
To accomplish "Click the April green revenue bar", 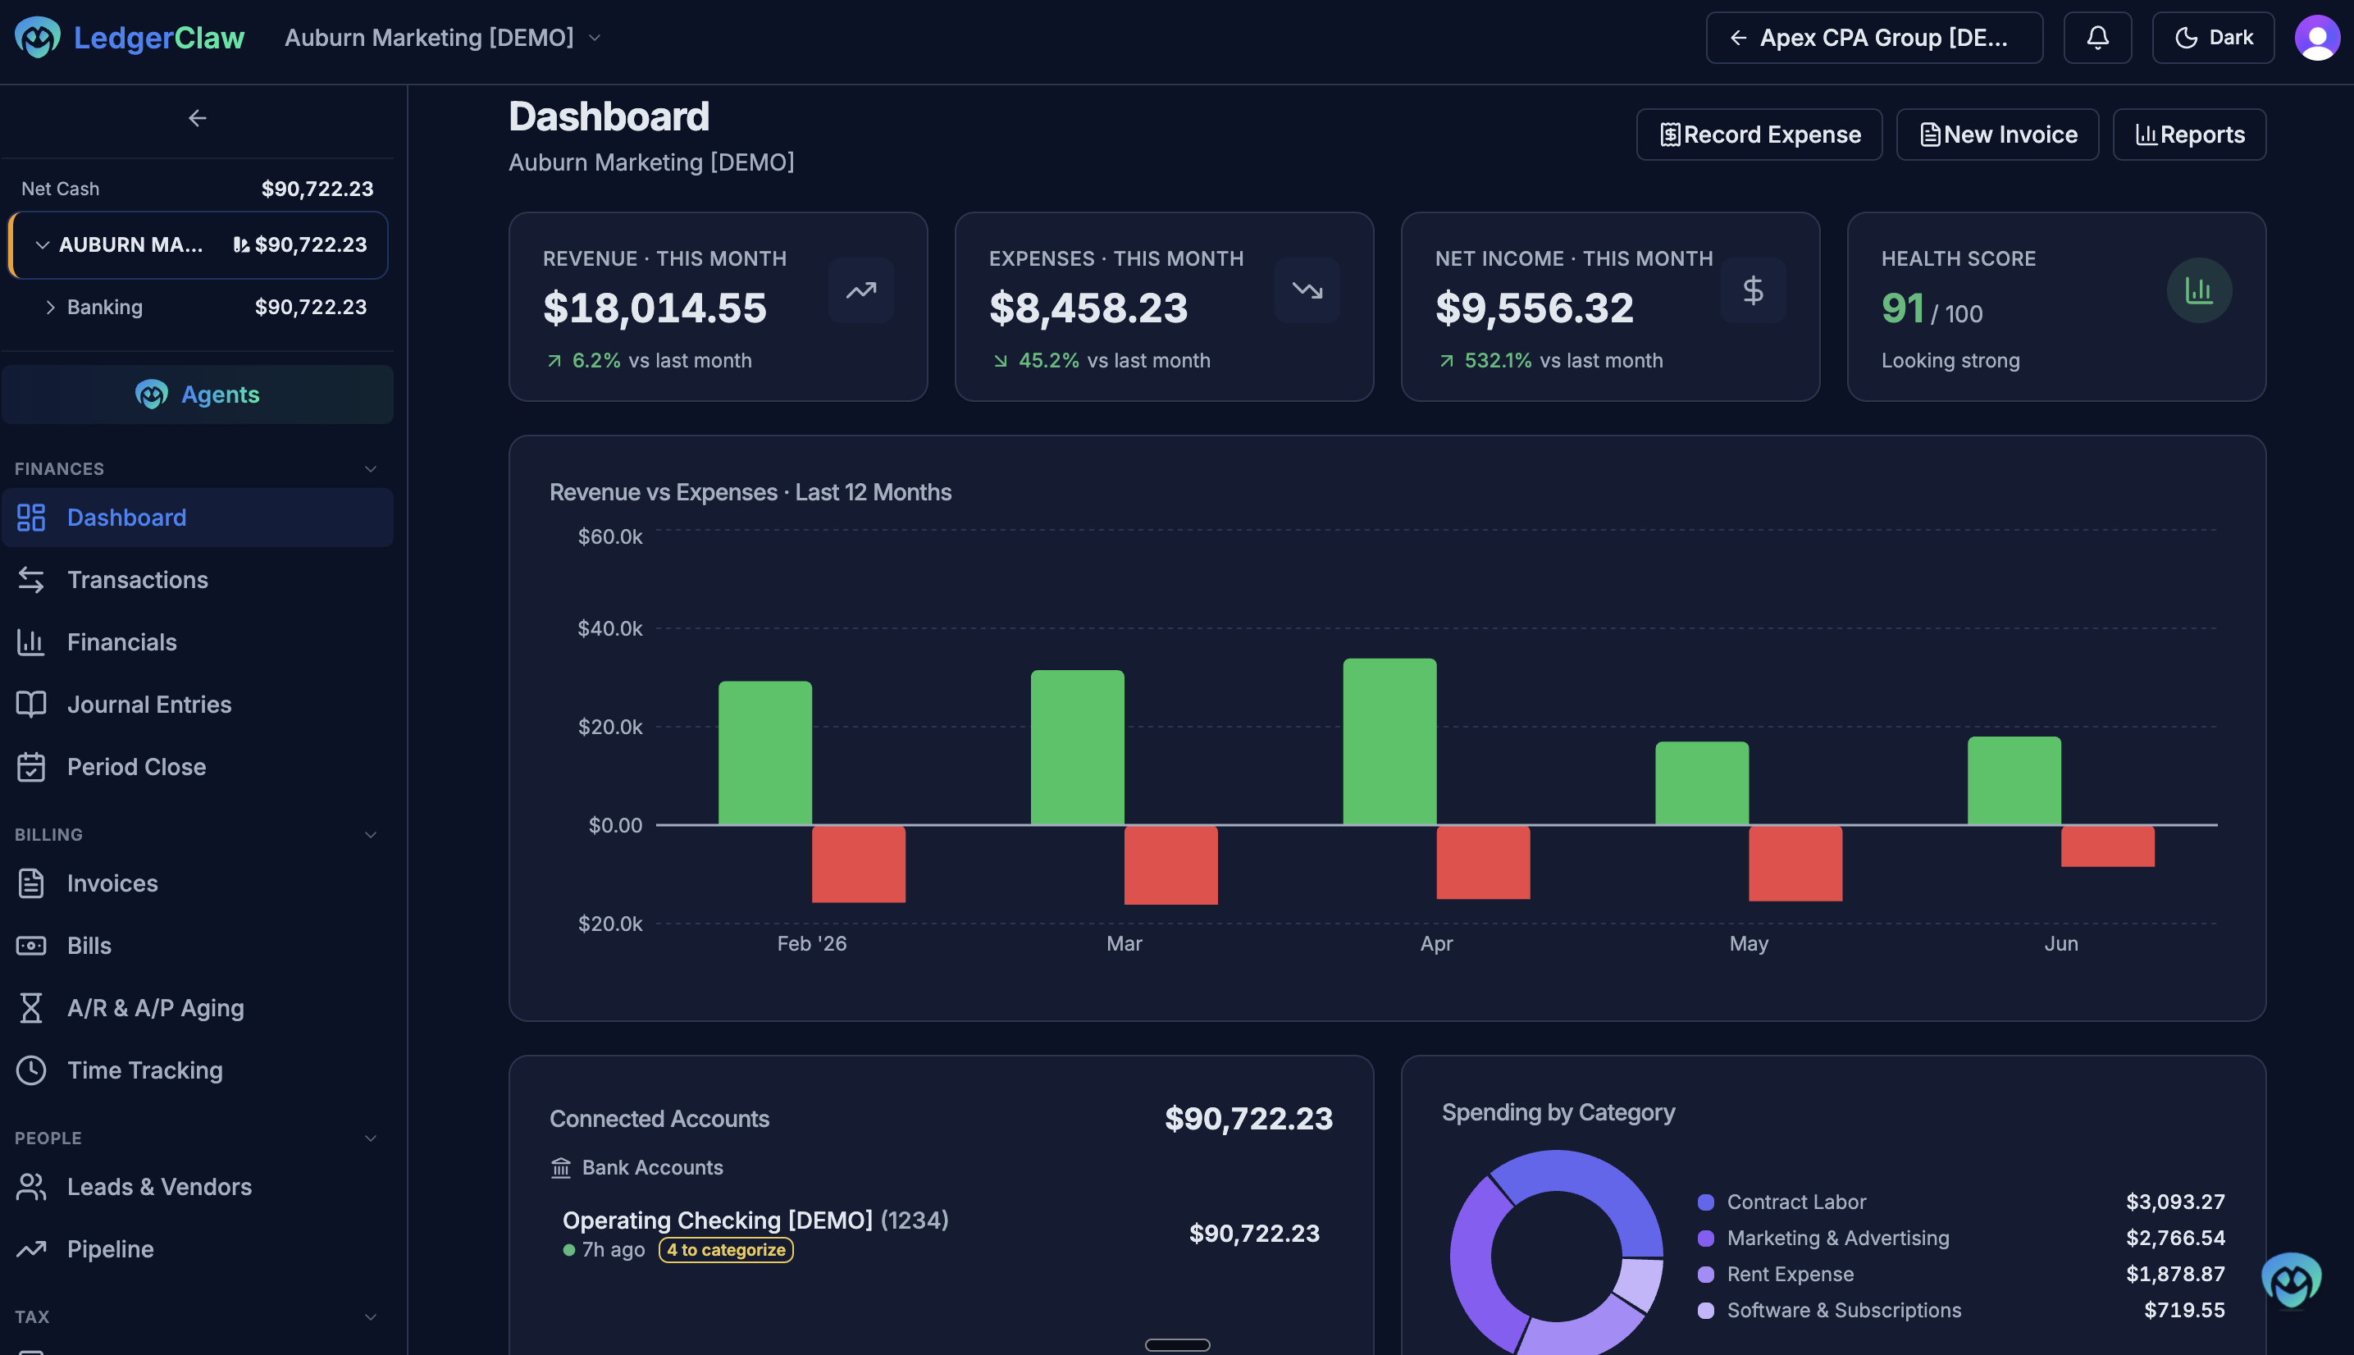I will (x=1389, y=741).
